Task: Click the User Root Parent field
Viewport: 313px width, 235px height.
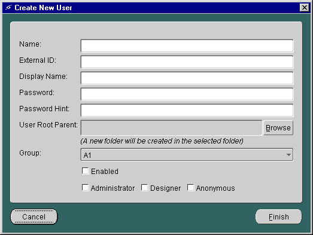Action: pyautogui.click(x=171, y=128)
